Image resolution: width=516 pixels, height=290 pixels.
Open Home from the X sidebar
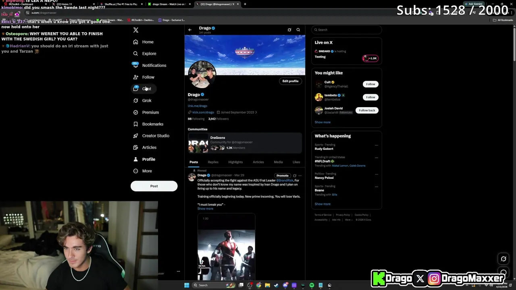tap(144, 42)
